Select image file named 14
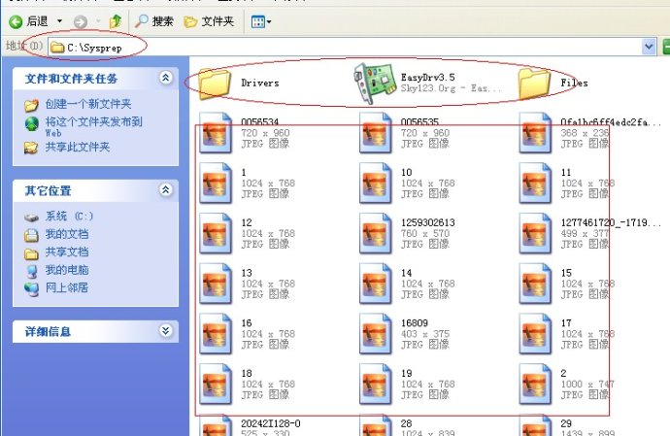 (x=376, y=284)
